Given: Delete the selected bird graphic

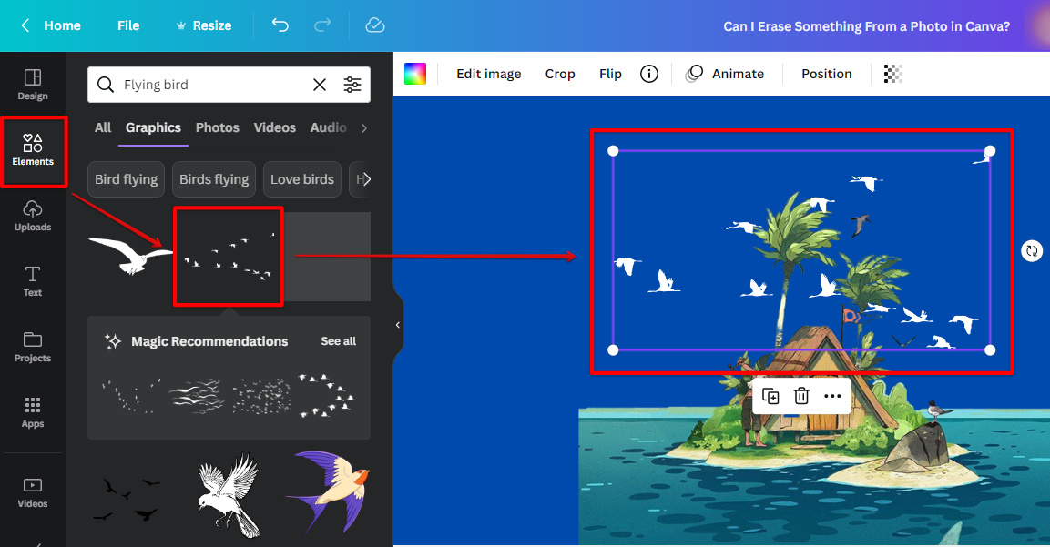Looking at the screenshot, I should pos(801,396).
